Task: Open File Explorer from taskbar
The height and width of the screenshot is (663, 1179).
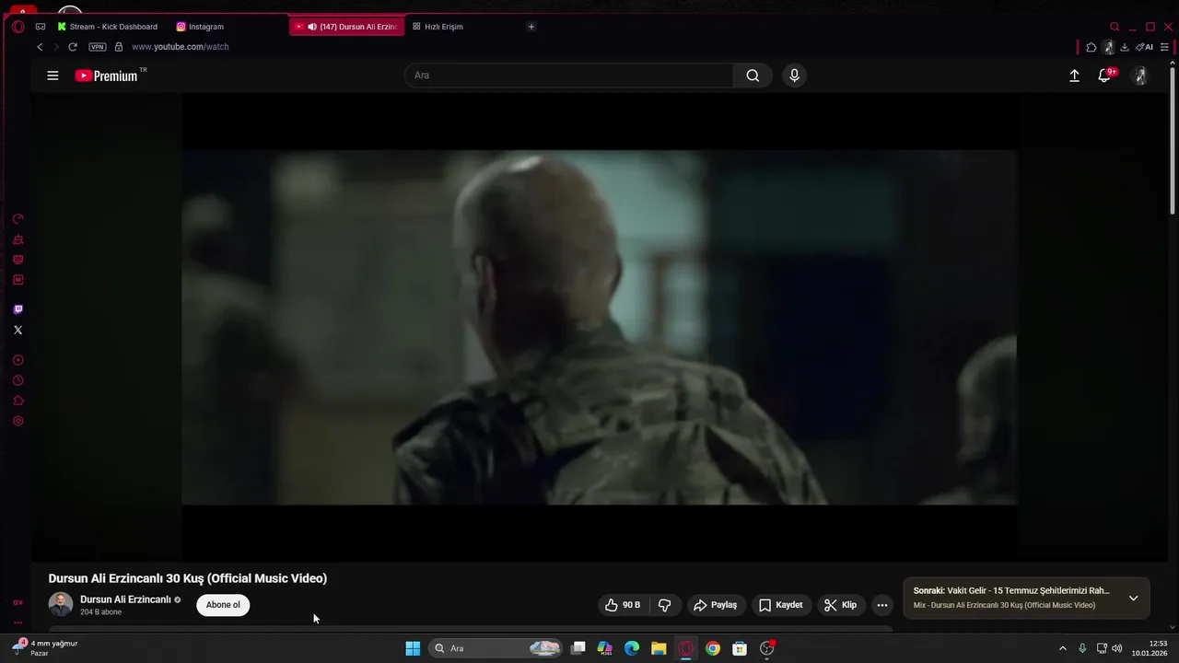Action: click(659, 648)
